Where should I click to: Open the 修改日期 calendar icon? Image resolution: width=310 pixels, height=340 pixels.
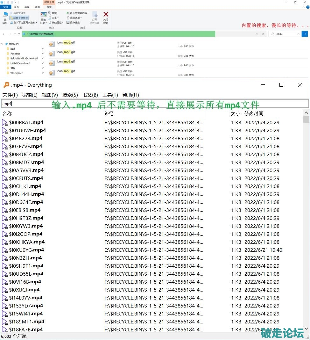pyautogui.click(x=43, y=14)
